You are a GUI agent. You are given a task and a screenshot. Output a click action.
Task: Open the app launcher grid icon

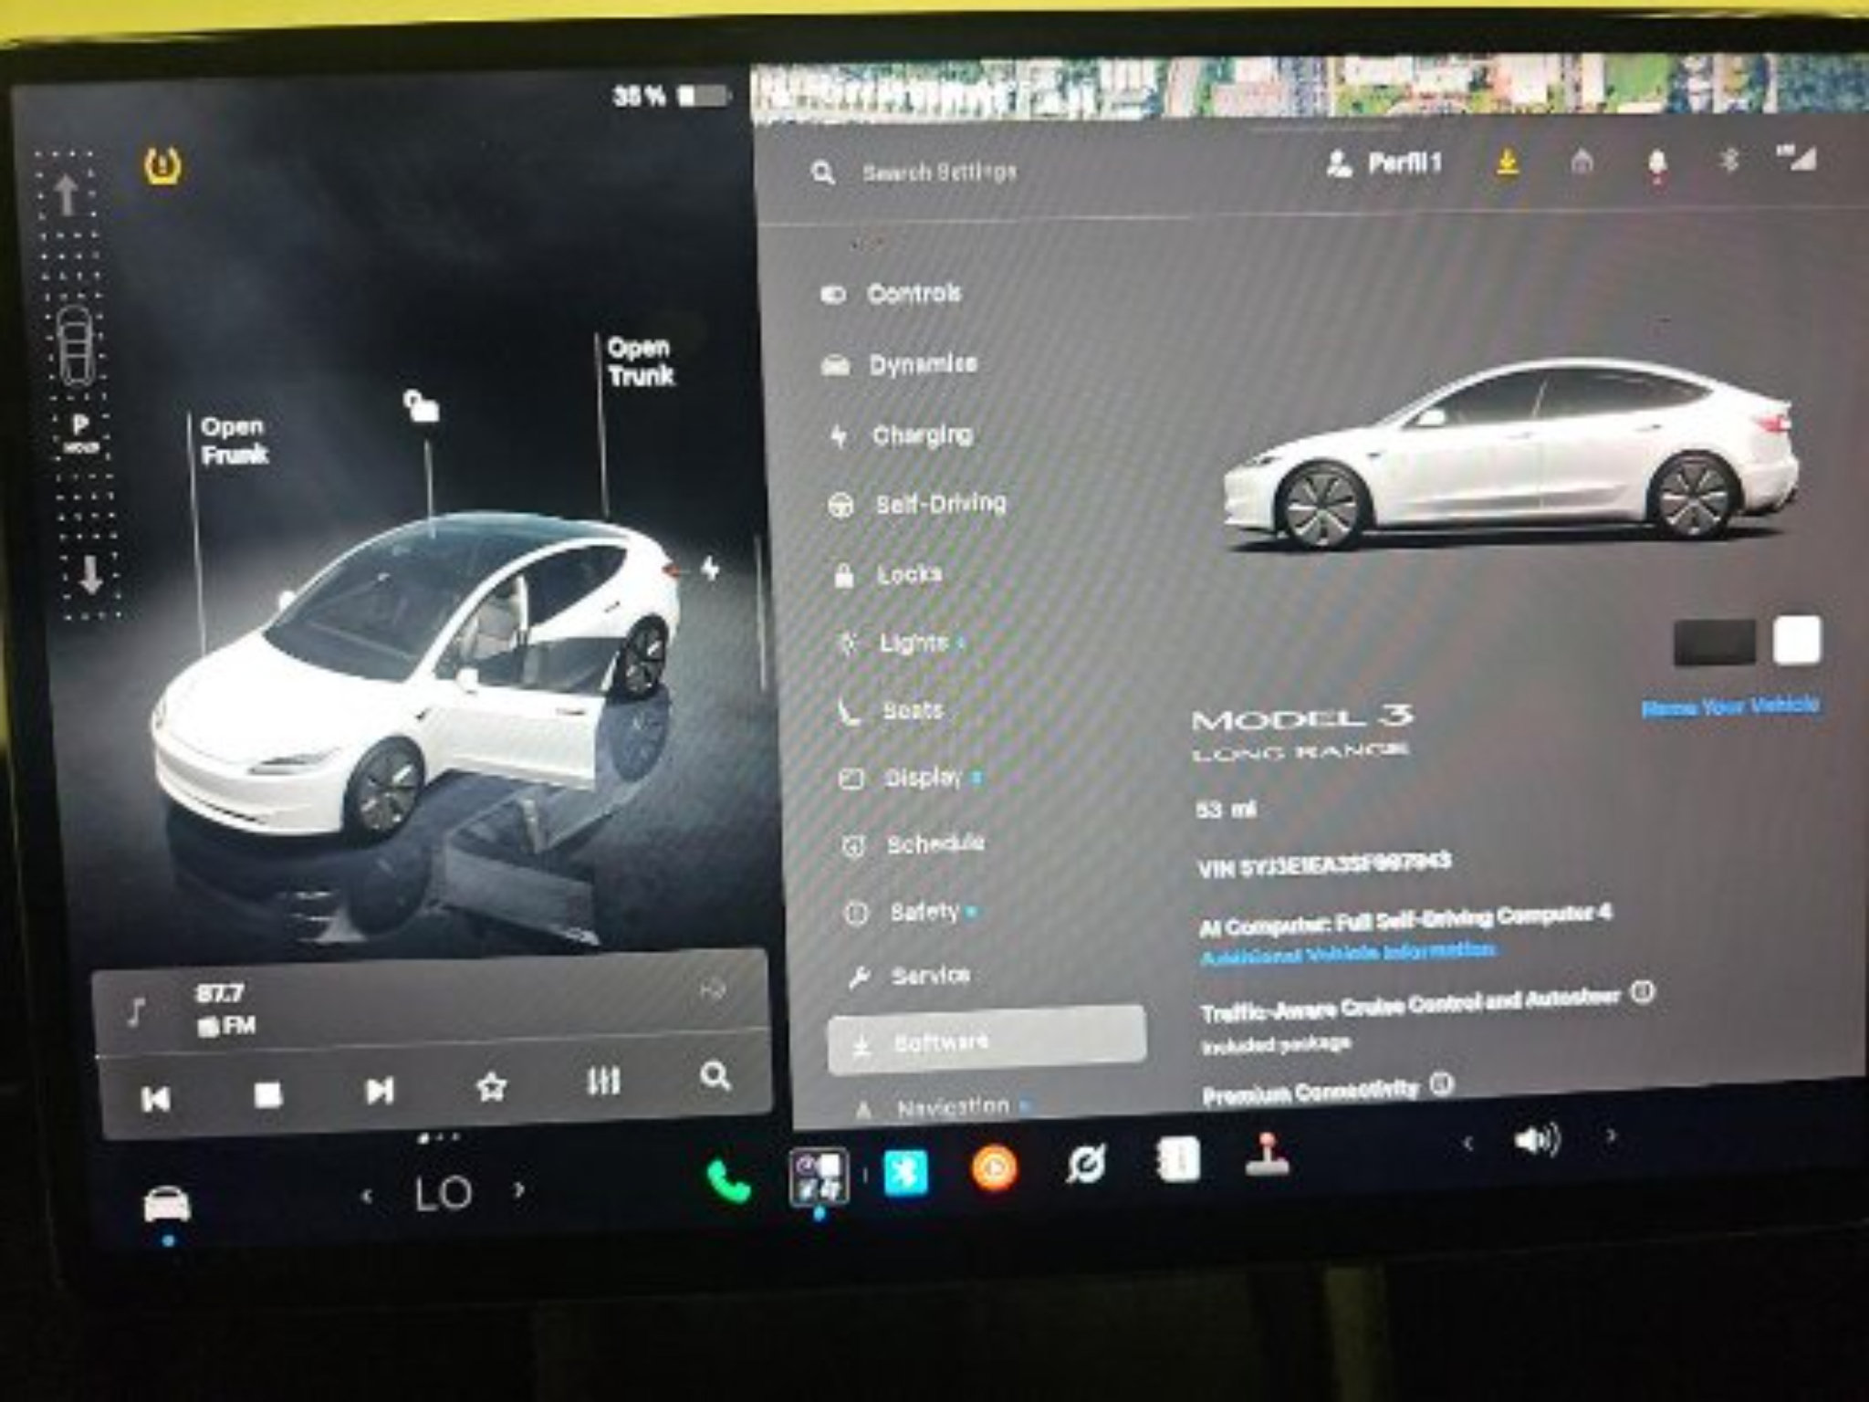pos(819,1177)
